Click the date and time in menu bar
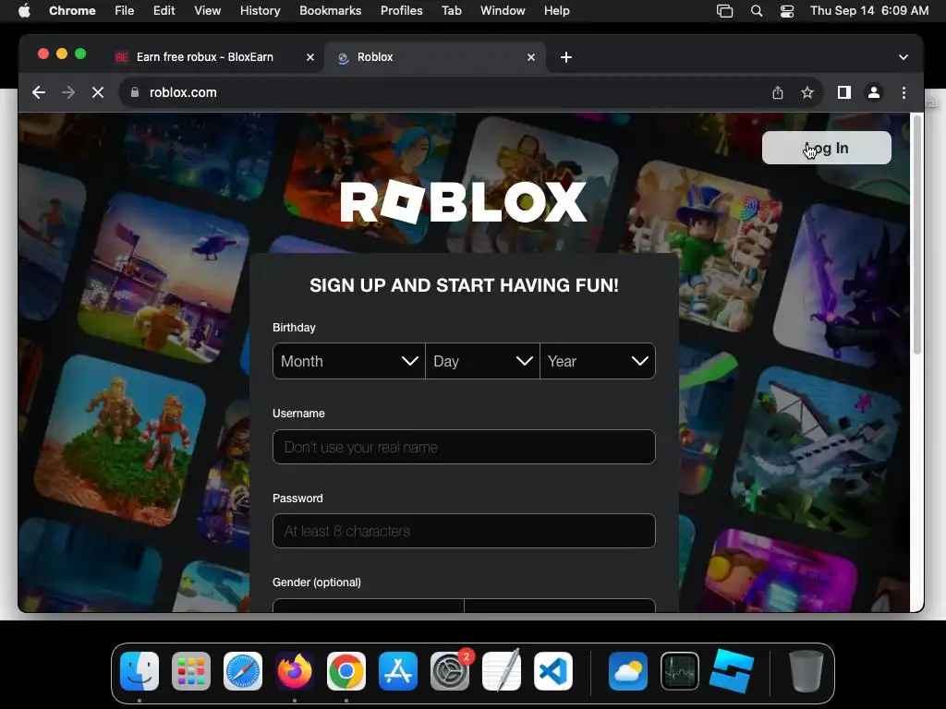This screenshot has height=709, width=946. 869,10
